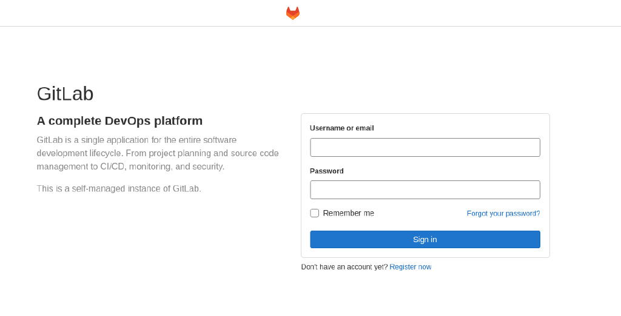This screenshot has height=316, width=621.
Task: Follow the Register now link
Action: (x=410, y=267)
